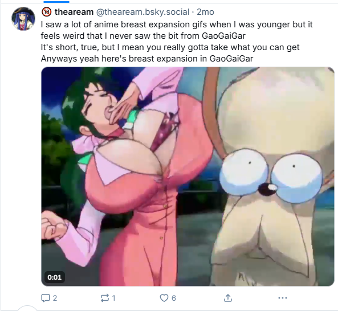Open the post thread via the text body
Image resolution: width=338 pixels, height=311 pixels.
pos(177,42)
